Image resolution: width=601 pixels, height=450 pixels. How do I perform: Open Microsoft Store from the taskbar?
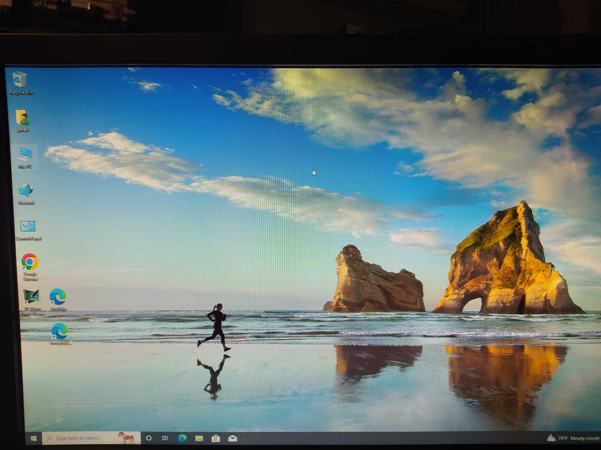[x=215, y=438]
